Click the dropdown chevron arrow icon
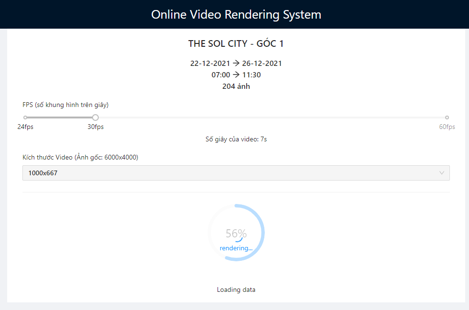The image size is (469, 310). pos(441,173)
